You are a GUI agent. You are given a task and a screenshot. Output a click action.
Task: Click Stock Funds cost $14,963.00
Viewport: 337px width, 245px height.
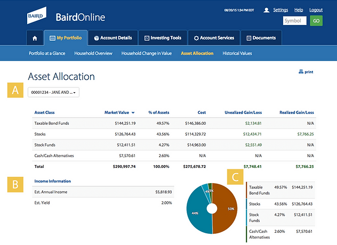point(196,145)
